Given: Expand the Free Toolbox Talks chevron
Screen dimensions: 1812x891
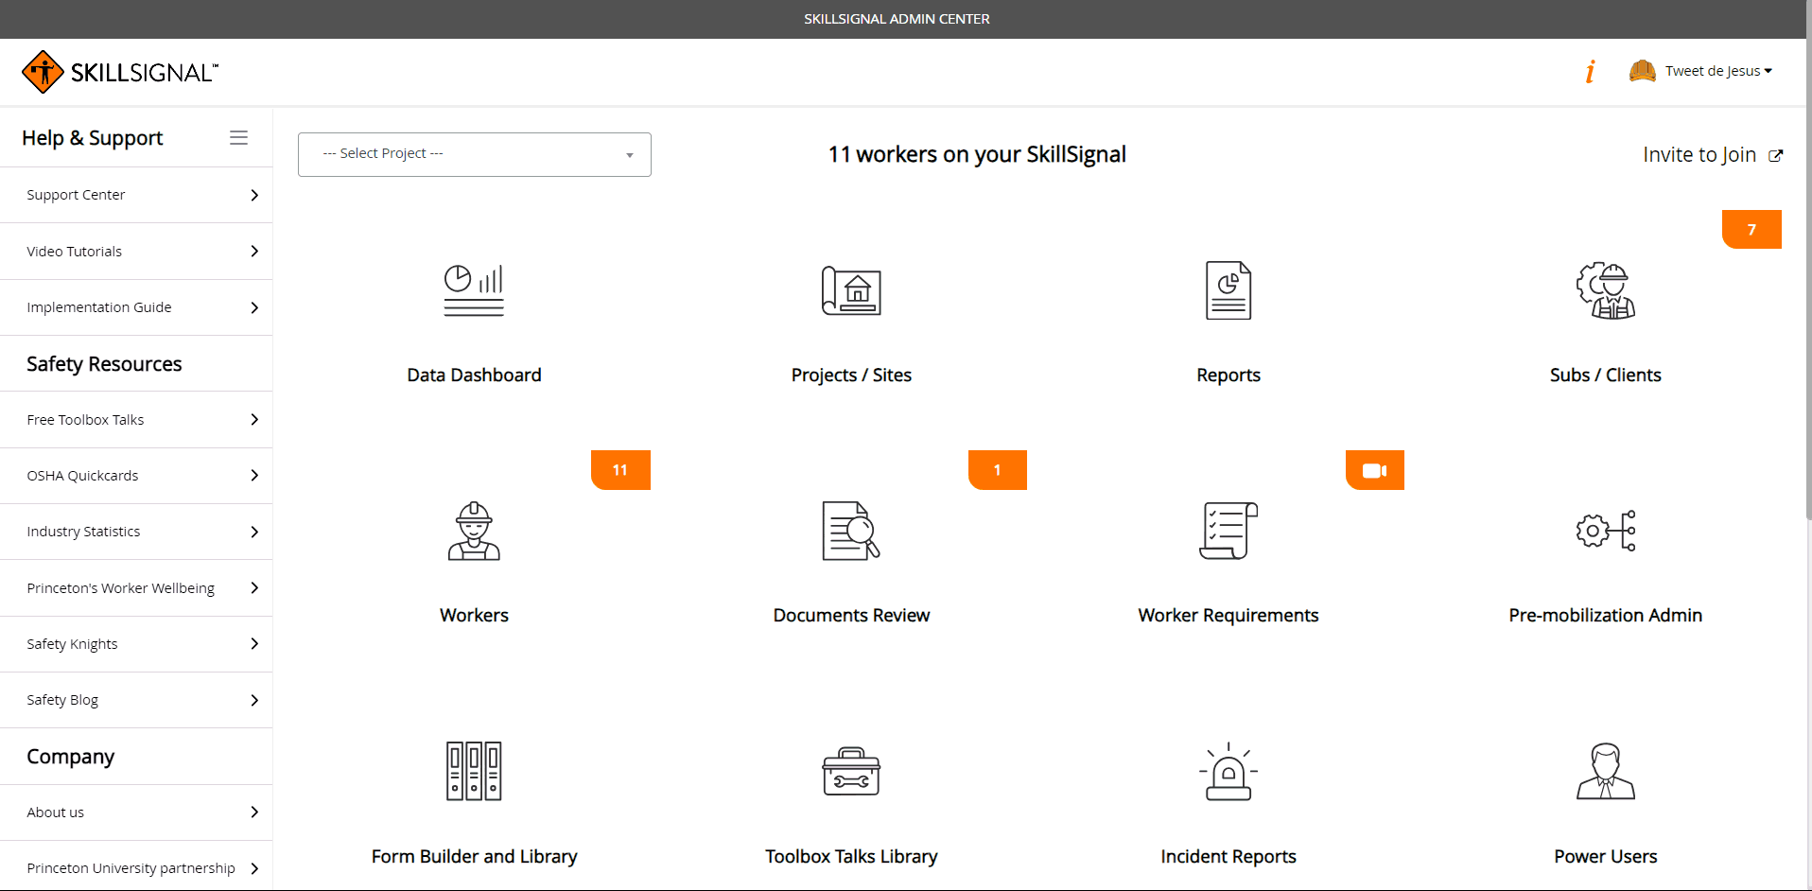Looking at the screenshot, I should pos(254,419).
